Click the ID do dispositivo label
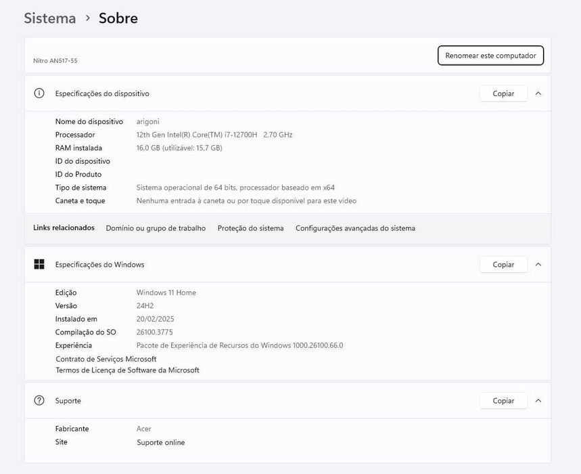This screenshot has height=474, width=581. coord(83,161)
